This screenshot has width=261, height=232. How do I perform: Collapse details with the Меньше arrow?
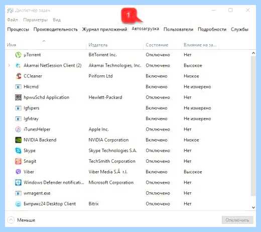click(11, 220)
